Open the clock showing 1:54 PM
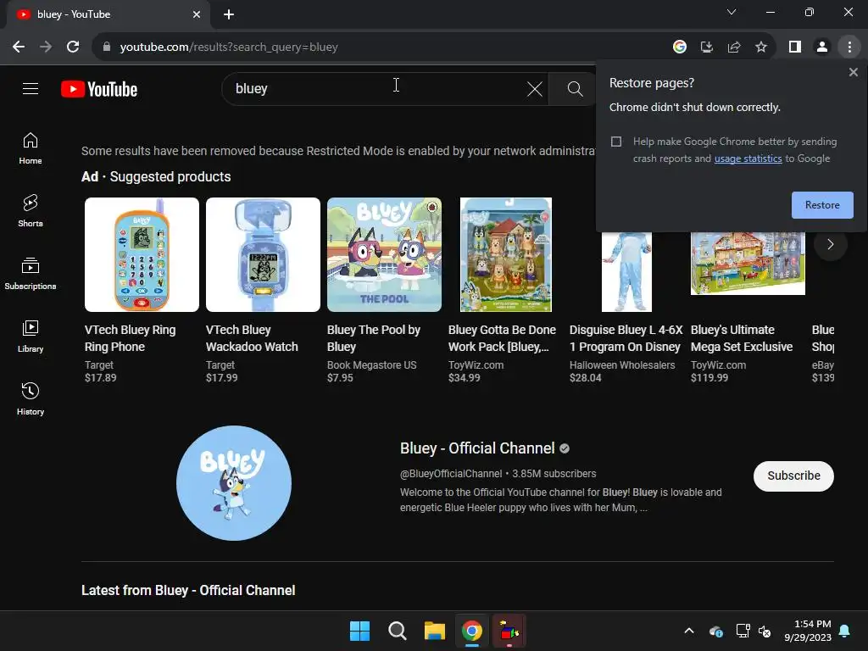Image resolution: width=868 pixels, height=651 pixels. pos(808,631)
